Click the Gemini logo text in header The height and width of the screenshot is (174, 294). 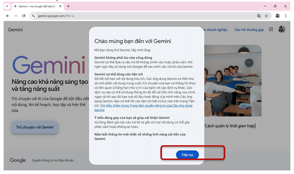[x=15, y=30]
